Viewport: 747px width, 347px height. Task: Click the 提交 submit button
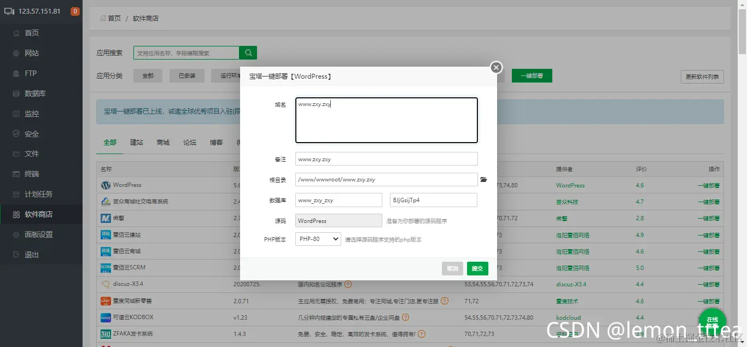pyautogui.click(x=477, y=268)
